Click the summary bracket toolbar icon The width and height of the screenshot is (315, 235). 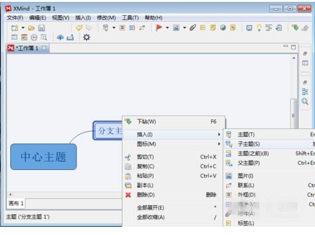(132, 28)
